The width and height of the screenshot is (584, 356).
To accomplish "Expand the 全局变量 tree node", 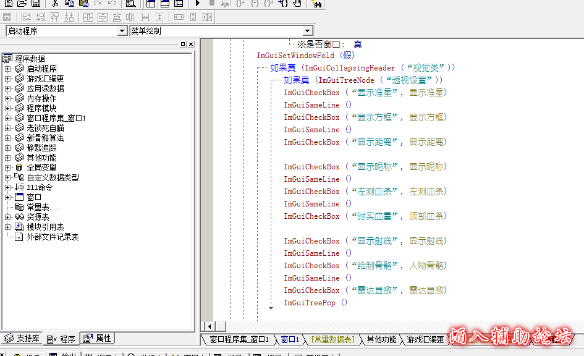I will 7,167.
